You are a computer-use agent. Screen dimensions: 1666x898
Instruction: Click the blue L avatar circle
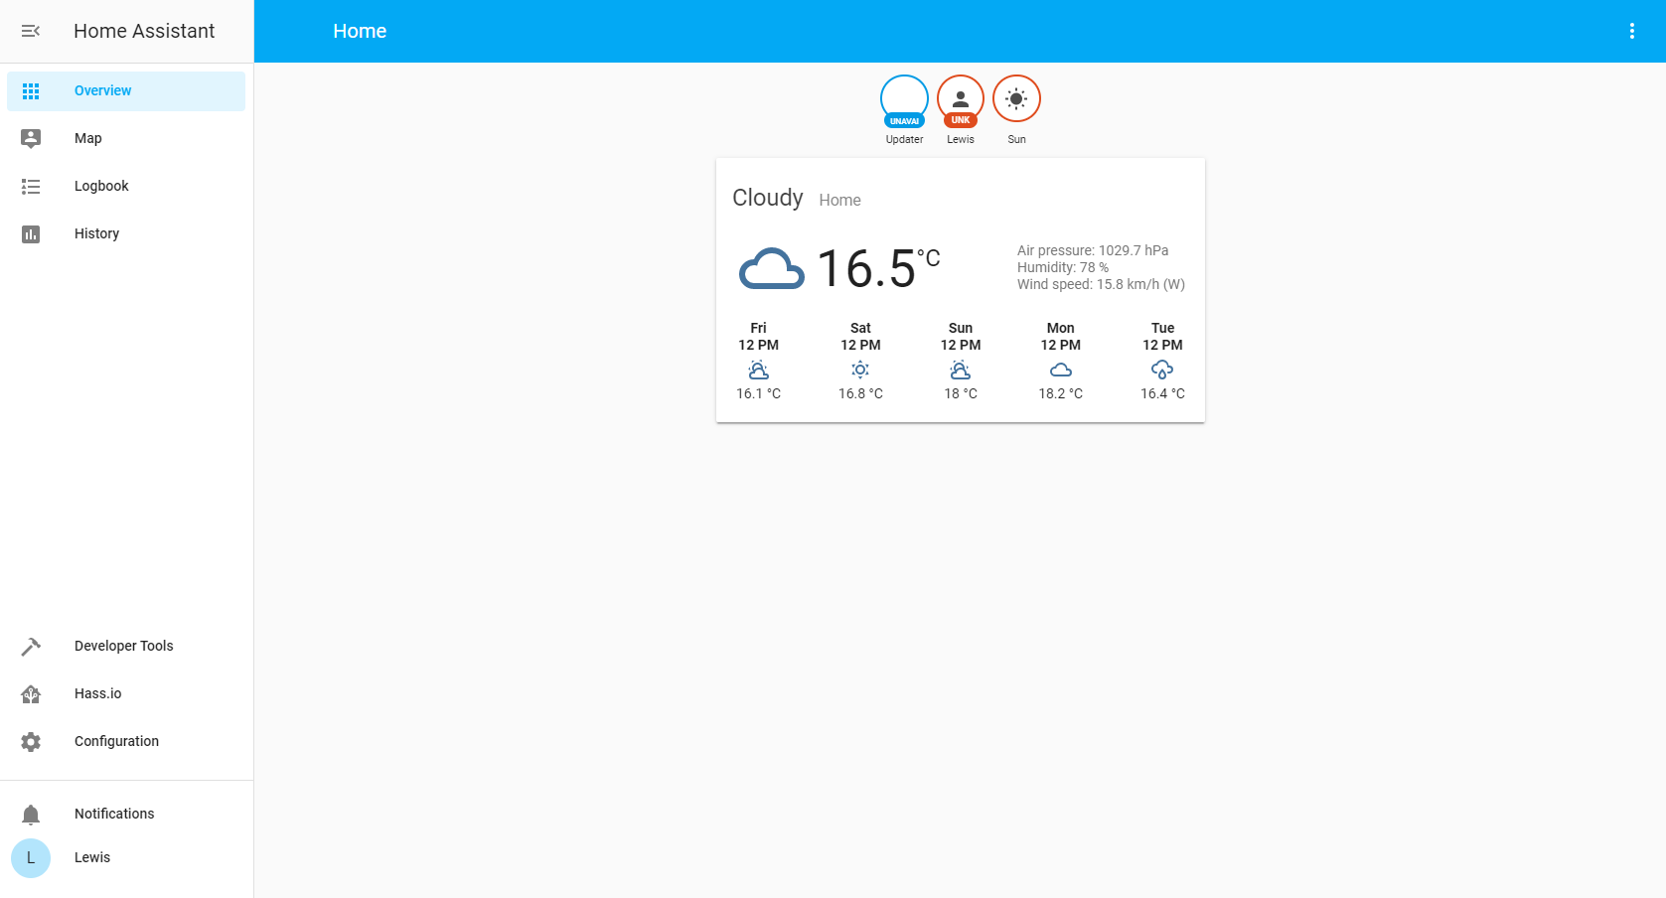(x=31, y=857)
